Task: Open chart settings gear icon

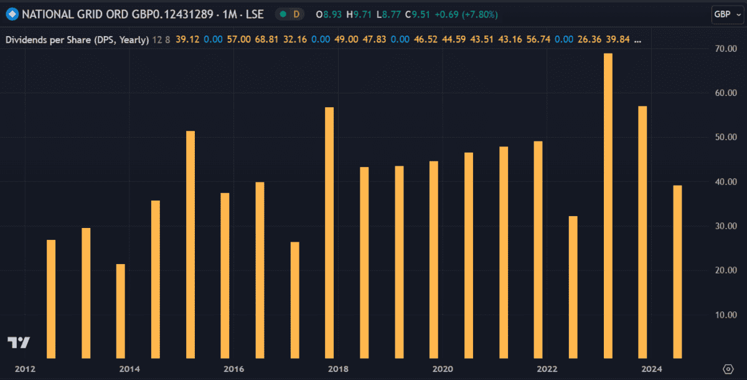Action: tap(728, 369)
